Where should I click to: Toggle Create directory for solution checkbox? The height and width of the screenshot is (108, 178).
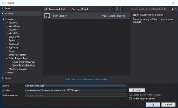[x=130, y=95]
